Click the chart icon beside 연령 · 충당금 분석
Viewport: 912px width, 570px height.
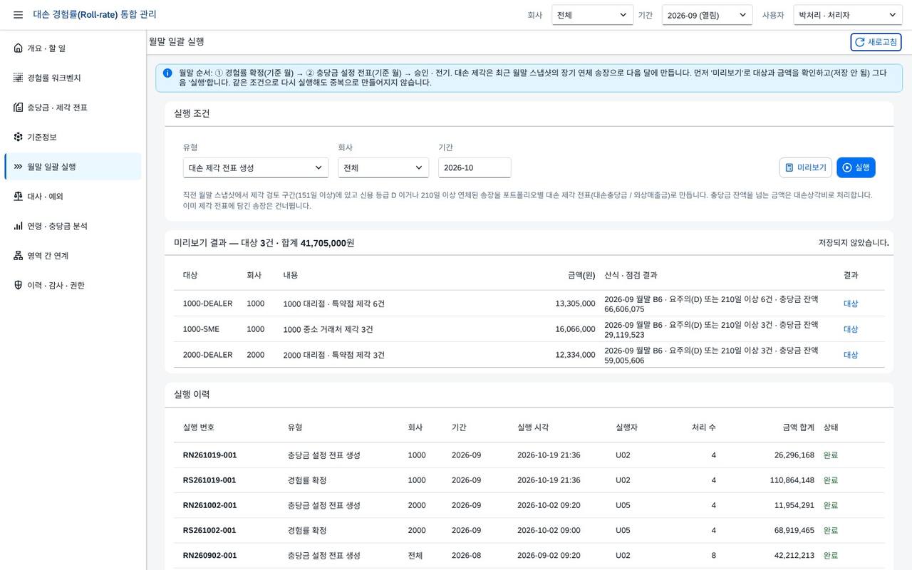[x=18, y=226]
